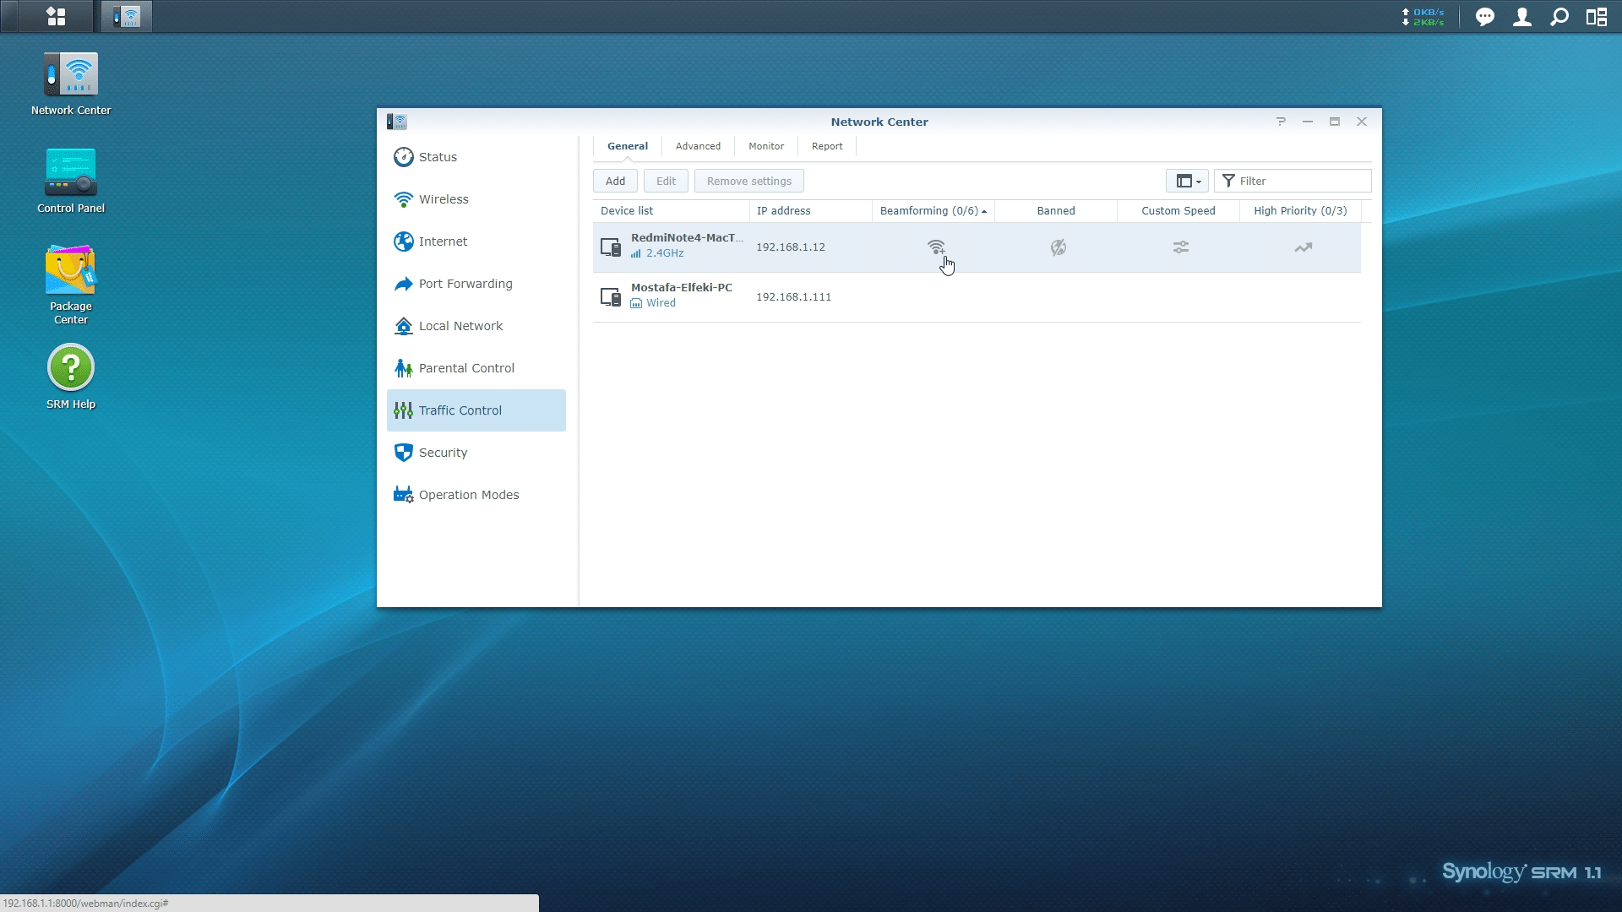Select Traffic Control section
Viewport: 1622px width, 912px height.
tap(476, 410)
